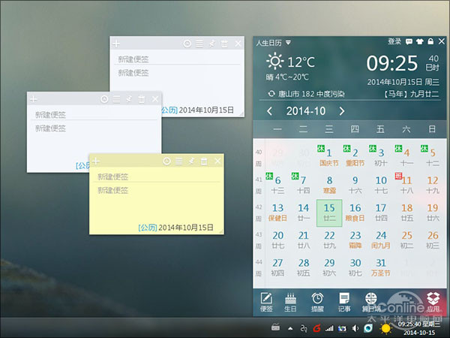Open the 人生日历 title dropdown menu

(x=288, y=43)
